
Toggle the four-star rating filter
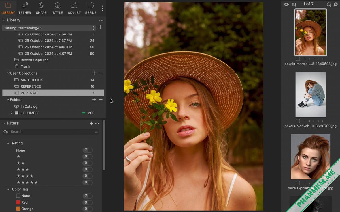tap(88, 176)
